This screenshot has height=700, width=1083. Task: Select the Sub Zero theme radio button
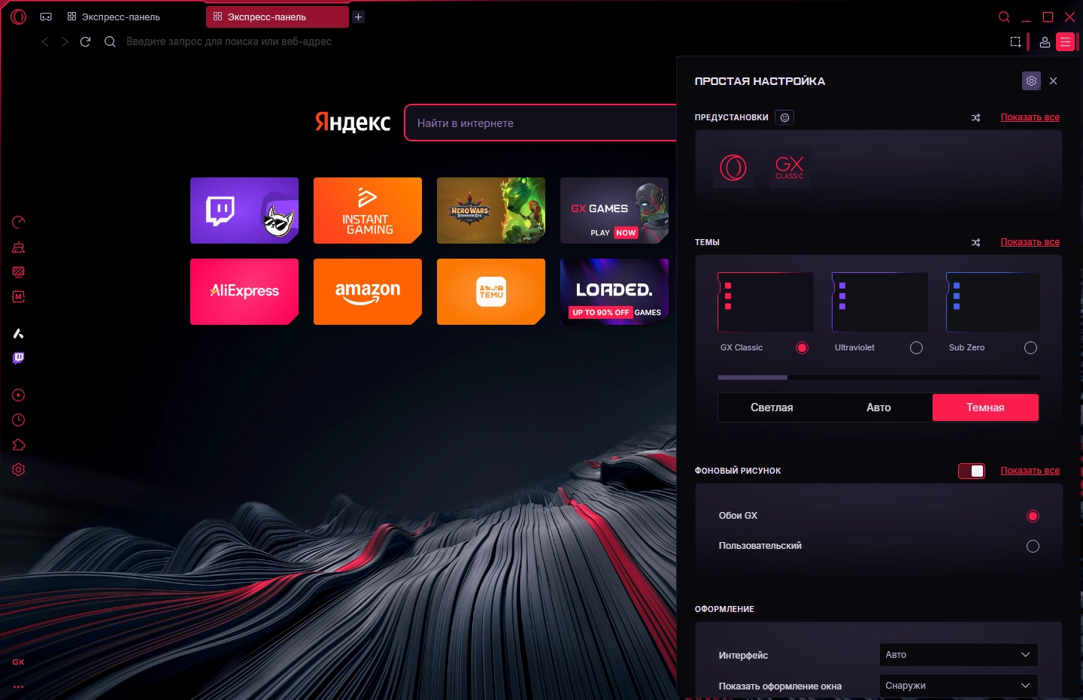point(1030,347)
